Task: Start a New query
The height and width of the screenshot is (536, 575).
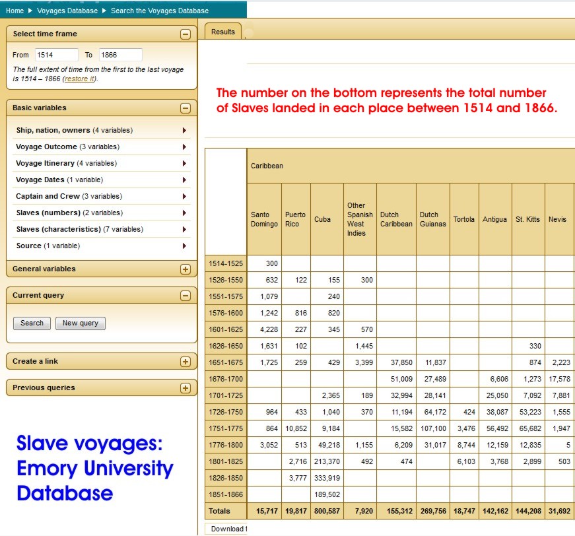Action: pos(81,323)
